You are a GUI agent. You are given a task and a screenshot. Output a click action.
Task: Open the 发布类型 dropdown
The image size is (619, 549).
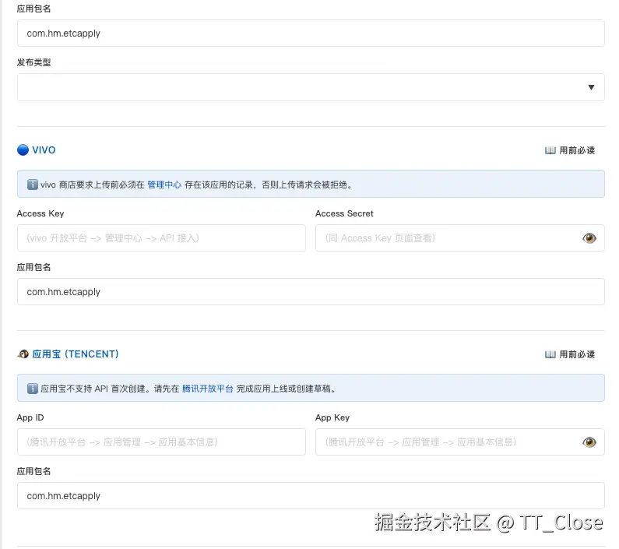(311, 87)
